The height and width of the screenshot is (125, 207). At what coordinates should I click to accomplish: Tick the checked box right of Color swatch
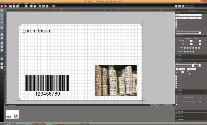tap(187, 72)
